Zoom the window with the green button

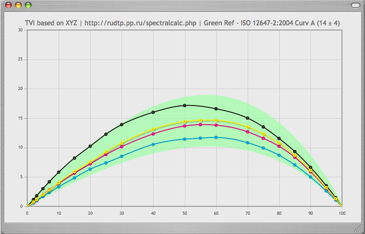click(x=28, y=5)
